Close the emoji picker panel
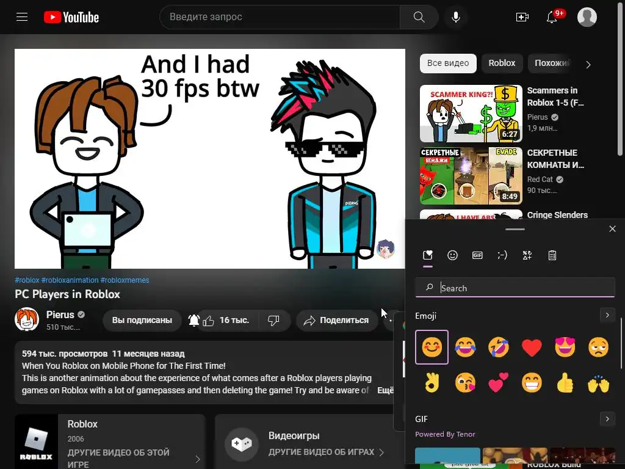Image resolution: width=625 pixels, height=469 pixels. pos(612,229)
